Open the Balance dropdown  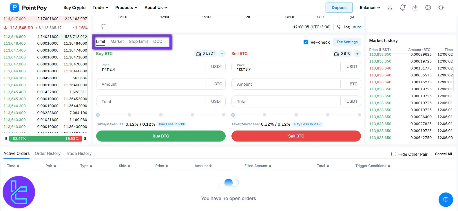tap(370, 8)
